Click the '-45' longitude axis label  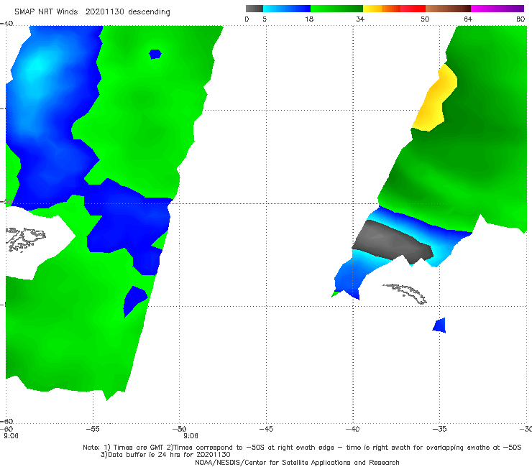[x=266, y=429]
